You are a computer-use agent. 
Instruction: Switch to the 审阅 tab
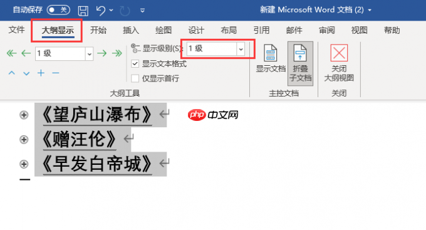(x=326, y=30)
